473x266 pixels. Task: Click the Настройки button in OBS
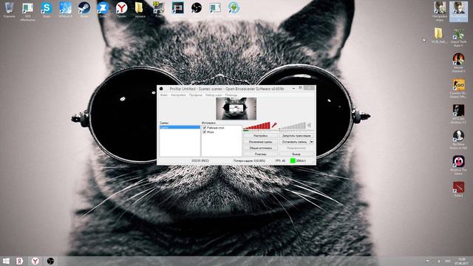260,136
